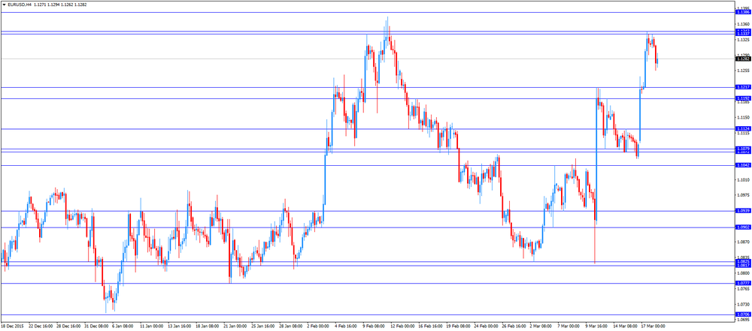Click the 24 Feb 00:00 time label
752x331 pixels.
tap(485, 326)
